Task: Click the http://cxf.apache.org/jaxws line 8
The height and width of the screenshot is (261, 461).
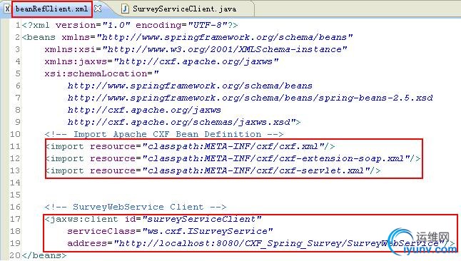Action: (x=144, y=110)
